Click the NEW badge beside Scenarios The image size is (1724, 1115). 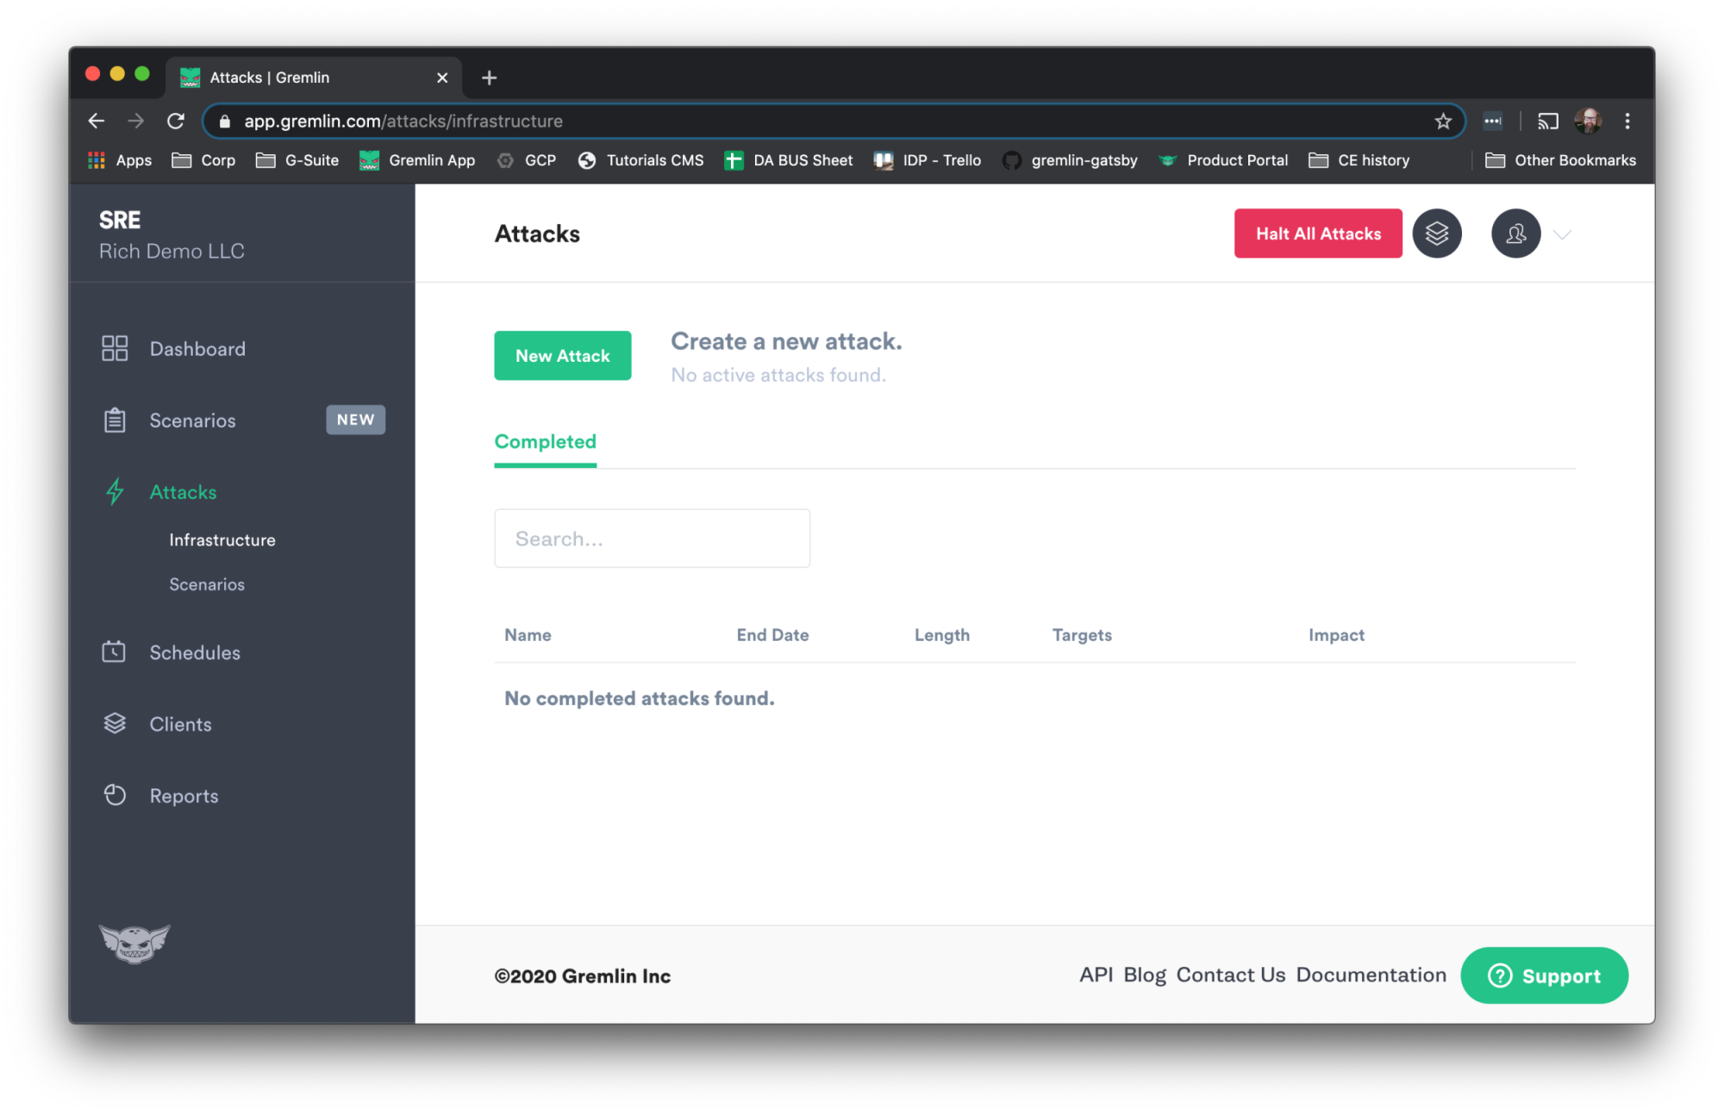[x=355, y=420]
